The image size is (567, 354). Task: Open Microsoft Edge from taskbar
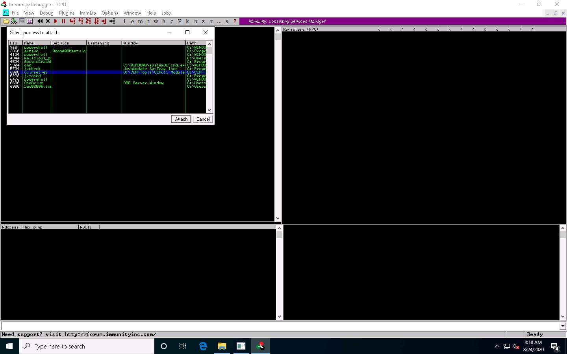(203, 346)
